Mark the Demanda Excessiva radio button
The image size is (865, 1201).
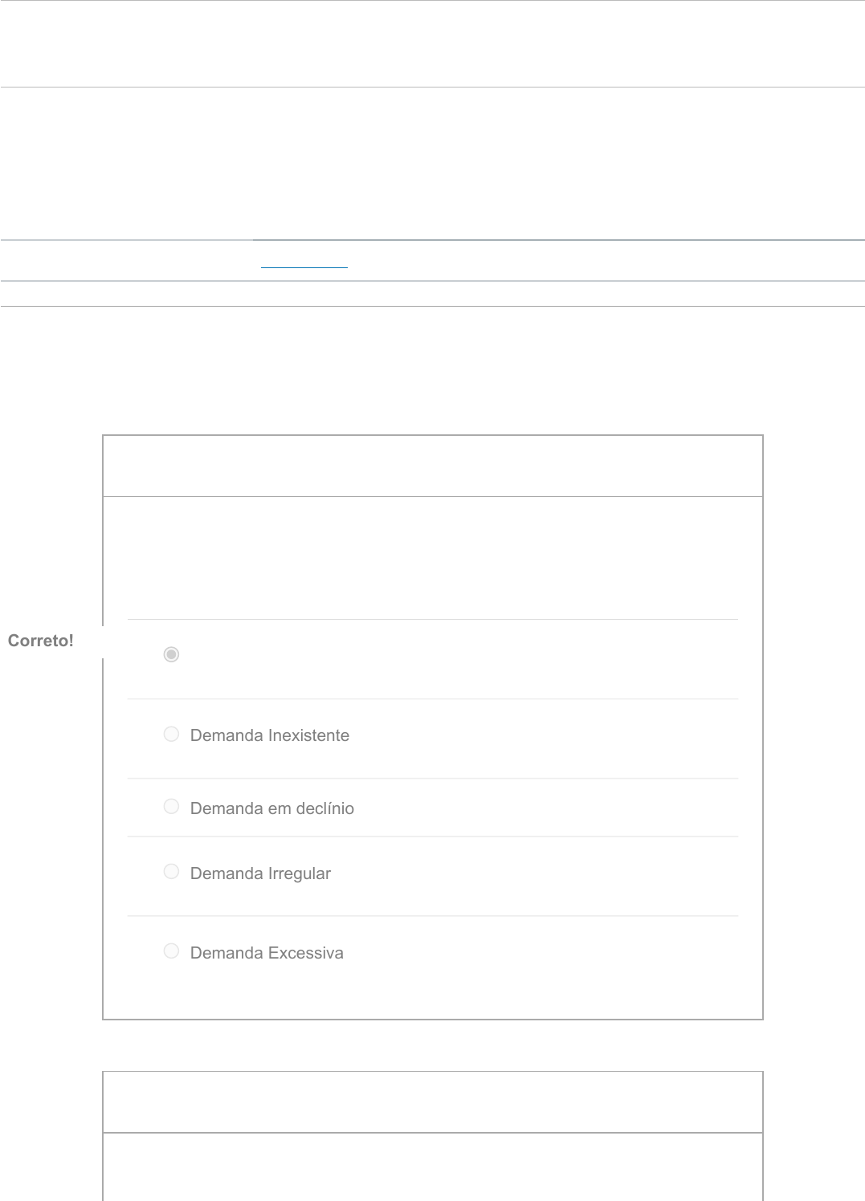click(171, 951)
